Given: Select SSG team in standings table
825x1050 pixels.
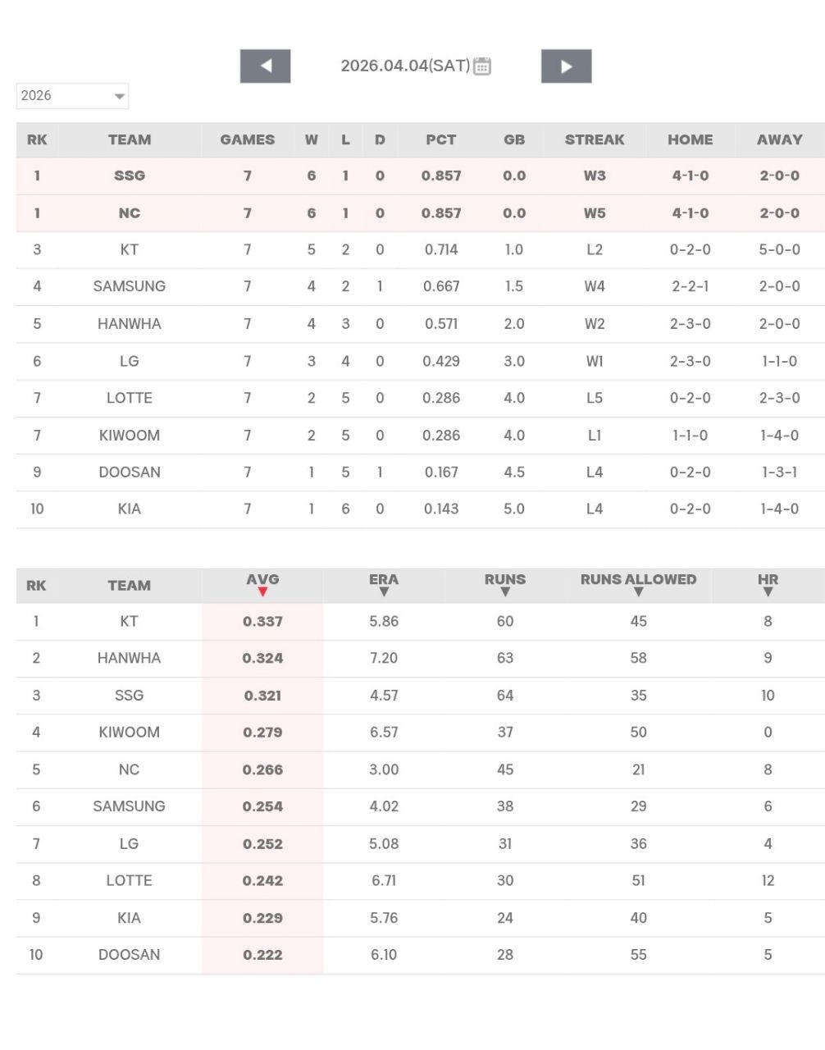Looking at the screenshot, I should (130, 176).
